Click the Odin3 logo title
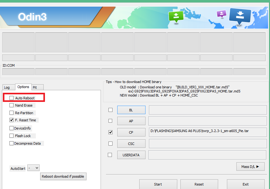Screen dimensions: 270x189 point(32,17)
